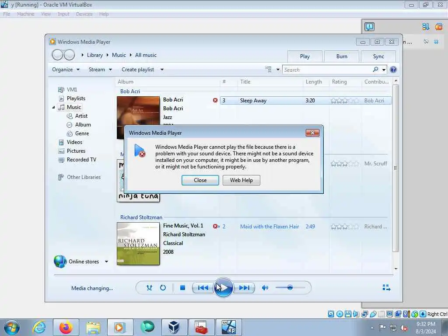Click the Close button in the error dialog

(200, 180)
